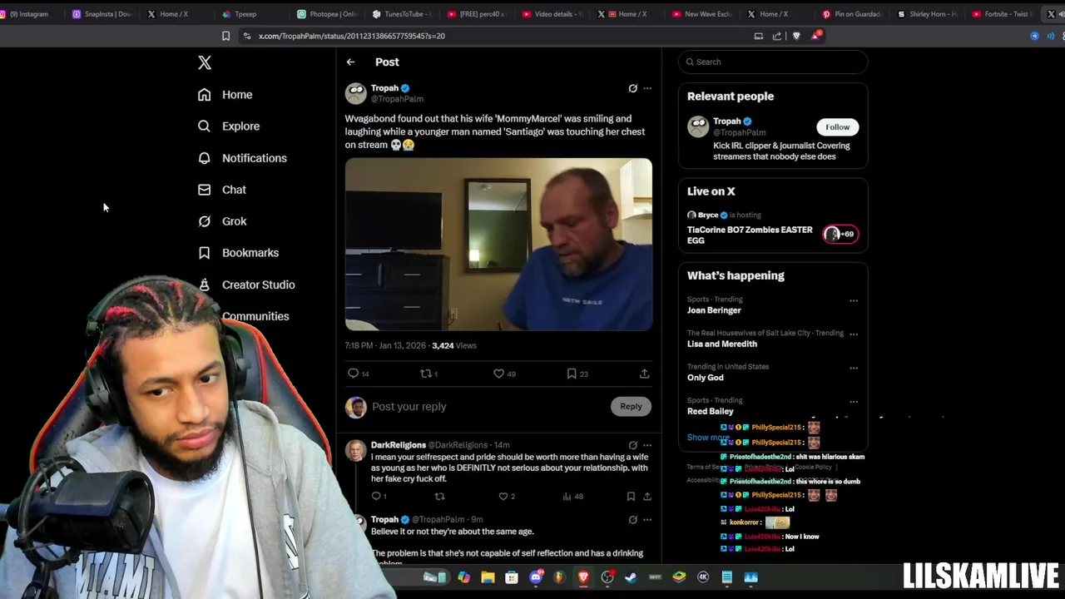The width and height of the screenshot is (1065, 599).
Task: Open options for the Joan Beringer trend
Action: click(854, 300)
